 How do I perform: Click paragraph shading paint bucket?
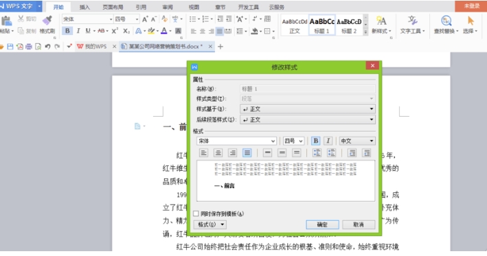(x=254, y=31)
